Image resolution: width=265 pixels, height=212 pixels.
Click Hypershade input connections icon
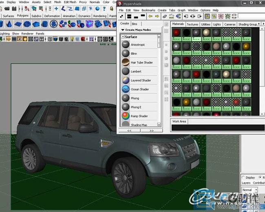[x=186, y=16]
